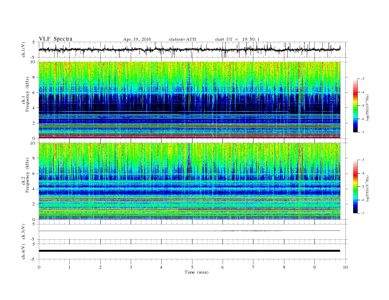Click time axis tick label '6'
Viewport: 389px width, 300px height.
[x=222, y=267]
